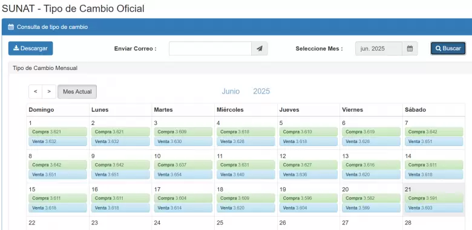Select Venta 3.654 on day 10
472x230 pixels.
(x=183, y=174)
